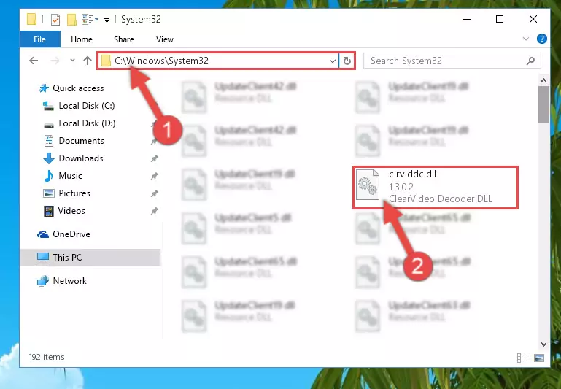Screen dimensions: 561x389
Task: Switch to the View ribbon tab
Action: [165, 39]
